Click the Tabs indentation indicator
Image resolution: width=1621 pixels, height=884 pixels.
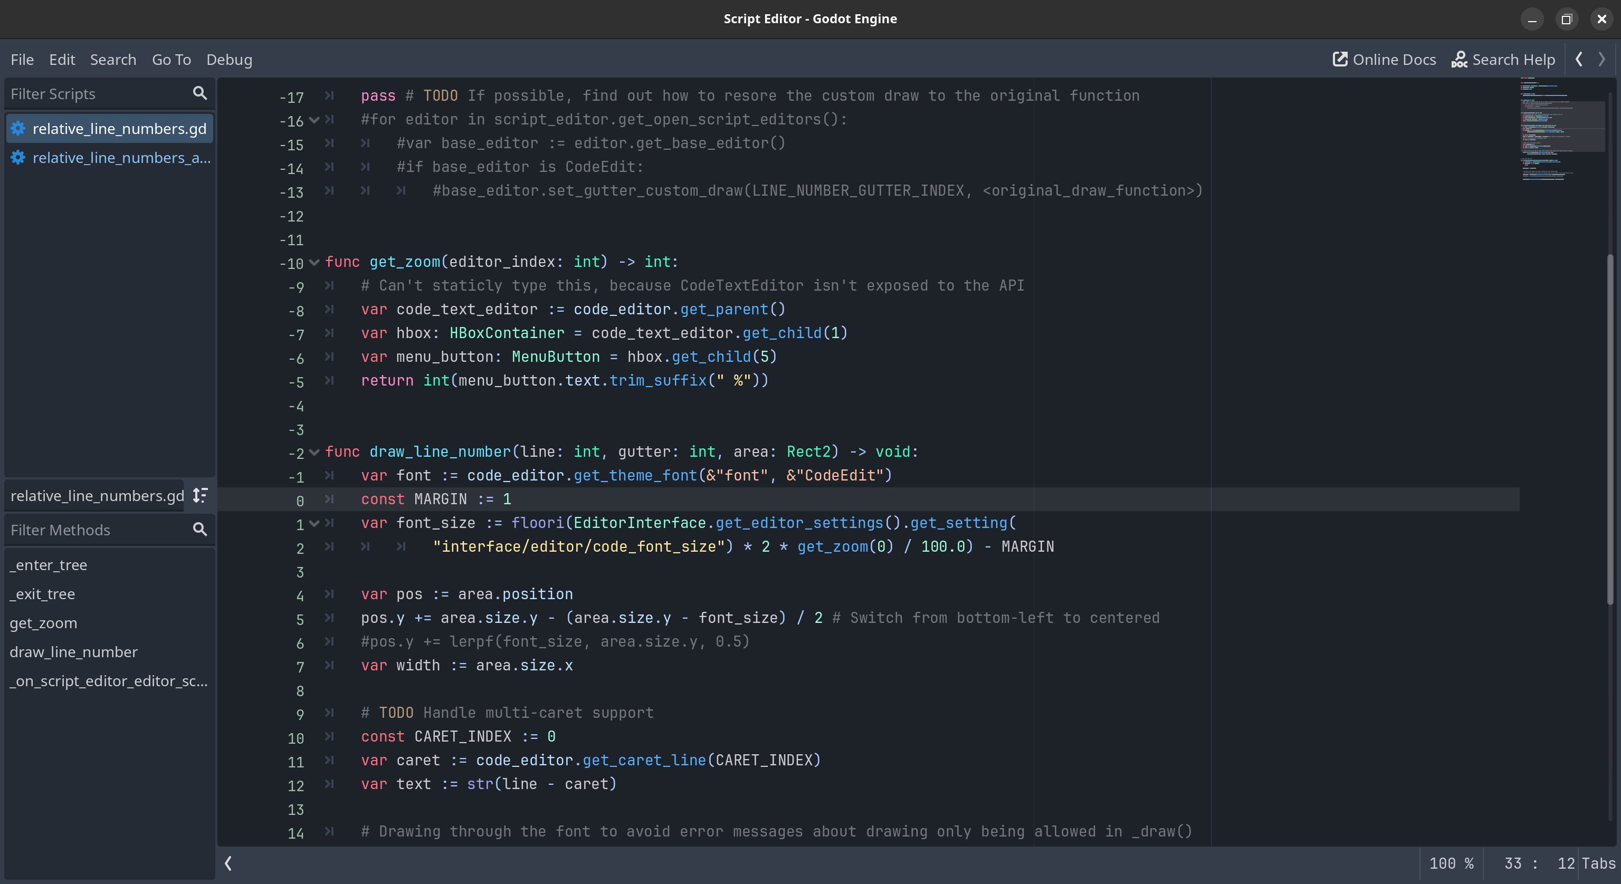point(1599,863)
